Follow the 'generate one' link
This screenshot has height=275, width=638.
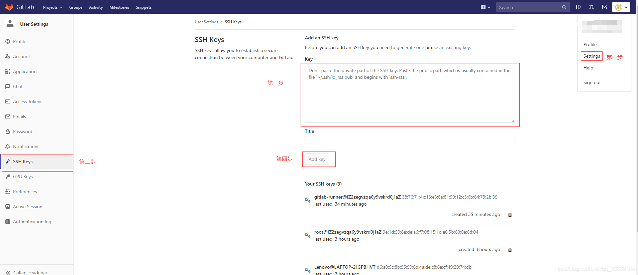click(x=410, y=47)
